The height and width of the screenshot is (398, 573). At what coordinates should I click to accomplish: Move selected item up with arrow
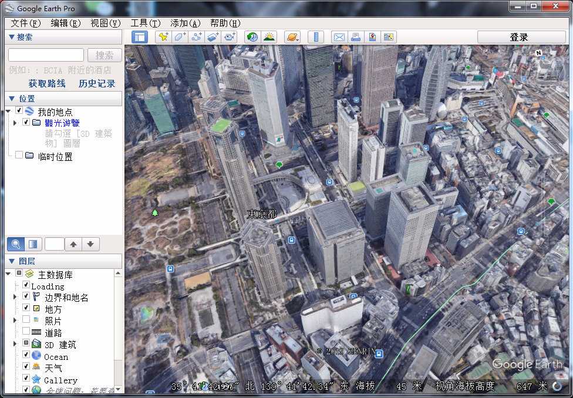[73, 244]
